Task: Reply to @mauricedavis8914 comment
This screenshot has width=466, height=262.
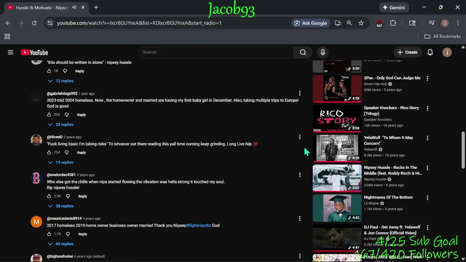Action: (x=83, y=234)
